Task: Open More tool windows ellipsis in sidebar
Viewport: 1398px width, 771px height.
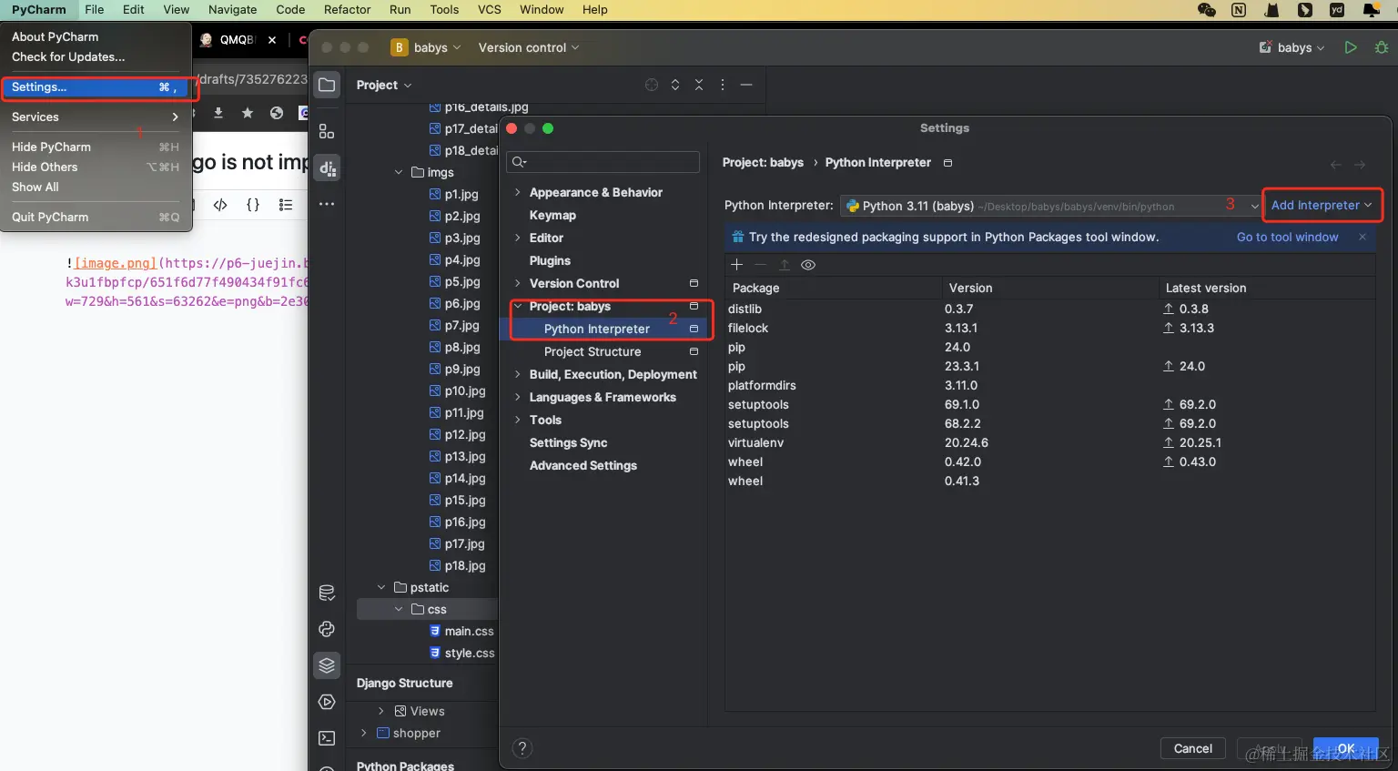Action: pos(327,204)
